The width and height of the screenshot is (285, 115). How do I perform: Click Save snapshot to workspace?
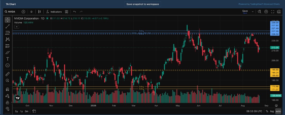[143, 4]
